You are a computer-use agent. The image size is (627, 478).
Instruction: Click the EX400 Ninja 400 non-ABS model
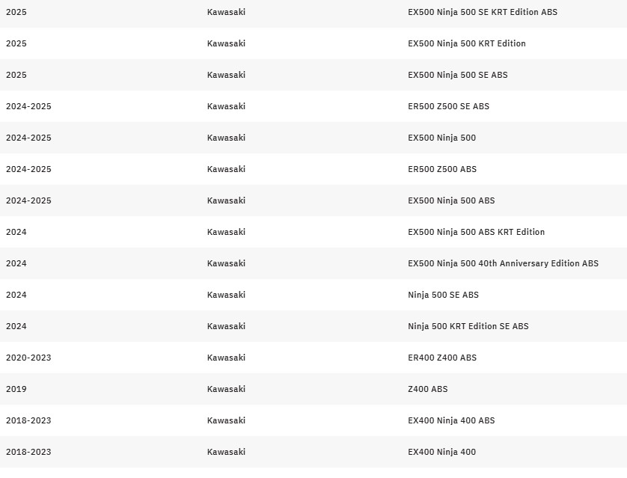coord(441,452)
